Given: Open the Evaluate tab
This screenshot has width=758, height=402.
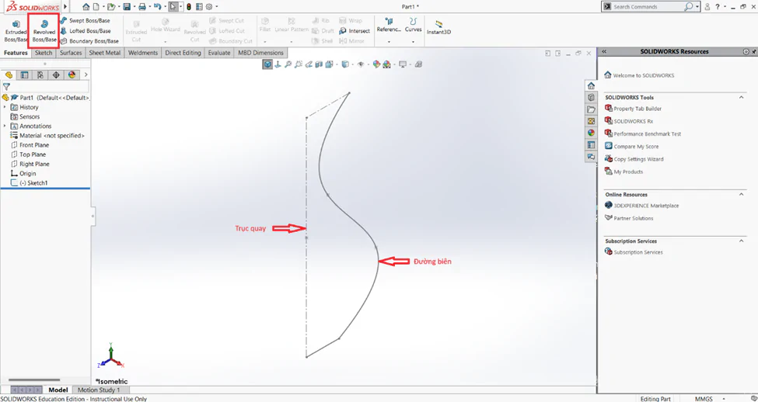Looking at the screenshot, I should (219, 53).
